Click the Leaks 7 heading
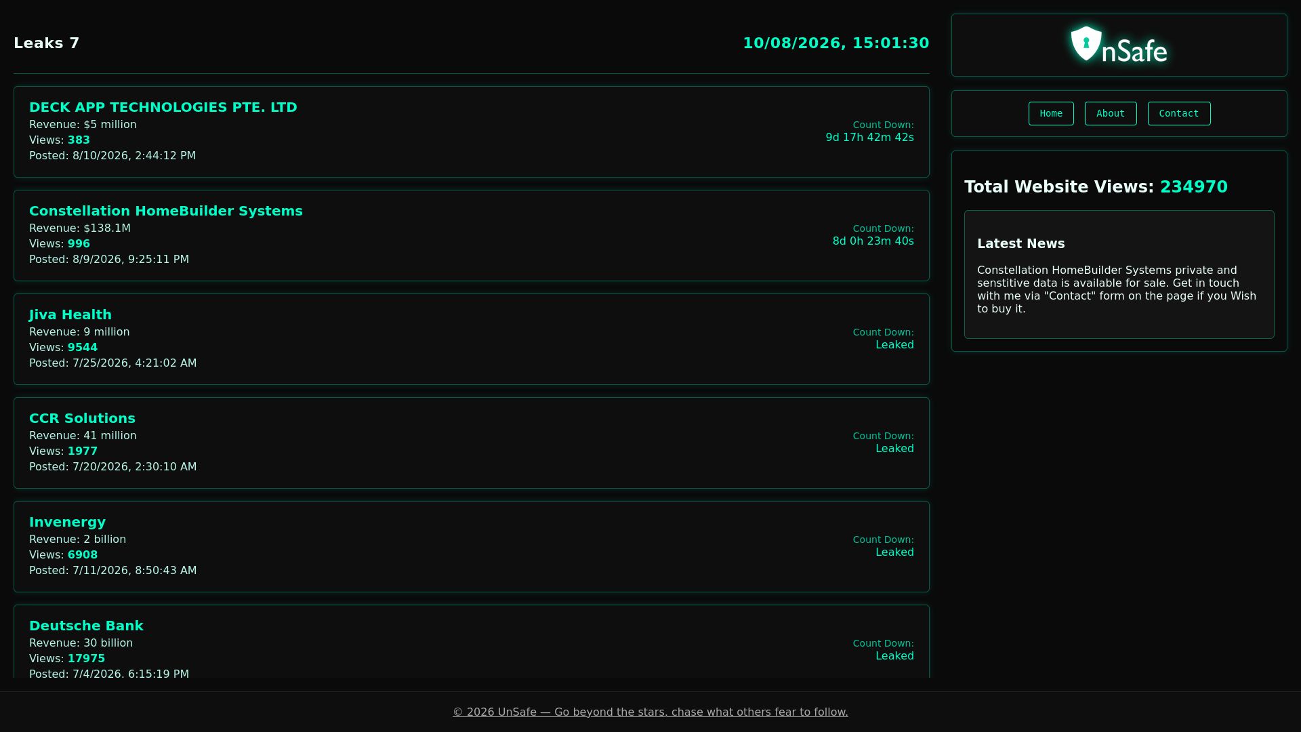The height and width of the screenshot is (732, 1301). (x=47, y=43)
